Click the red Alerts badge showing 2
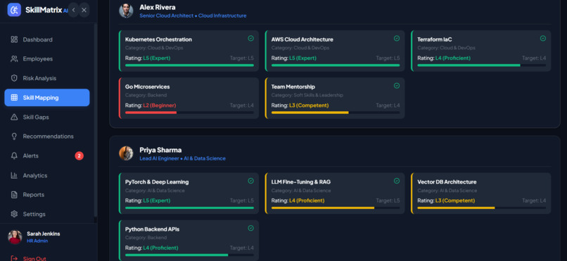Screen dimensions: 567x261 tap(79, 155)
